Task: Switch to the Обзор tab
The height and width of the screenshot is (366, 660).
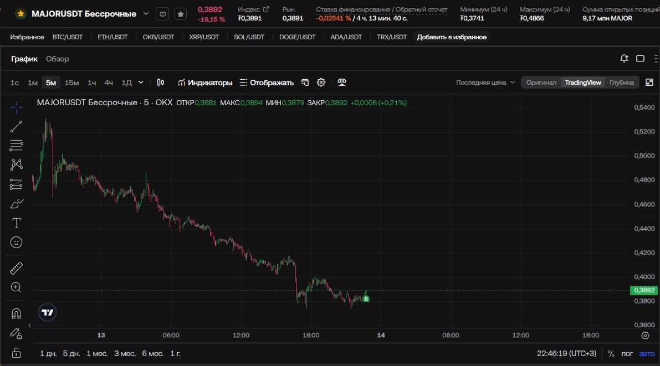Action: 57,59
